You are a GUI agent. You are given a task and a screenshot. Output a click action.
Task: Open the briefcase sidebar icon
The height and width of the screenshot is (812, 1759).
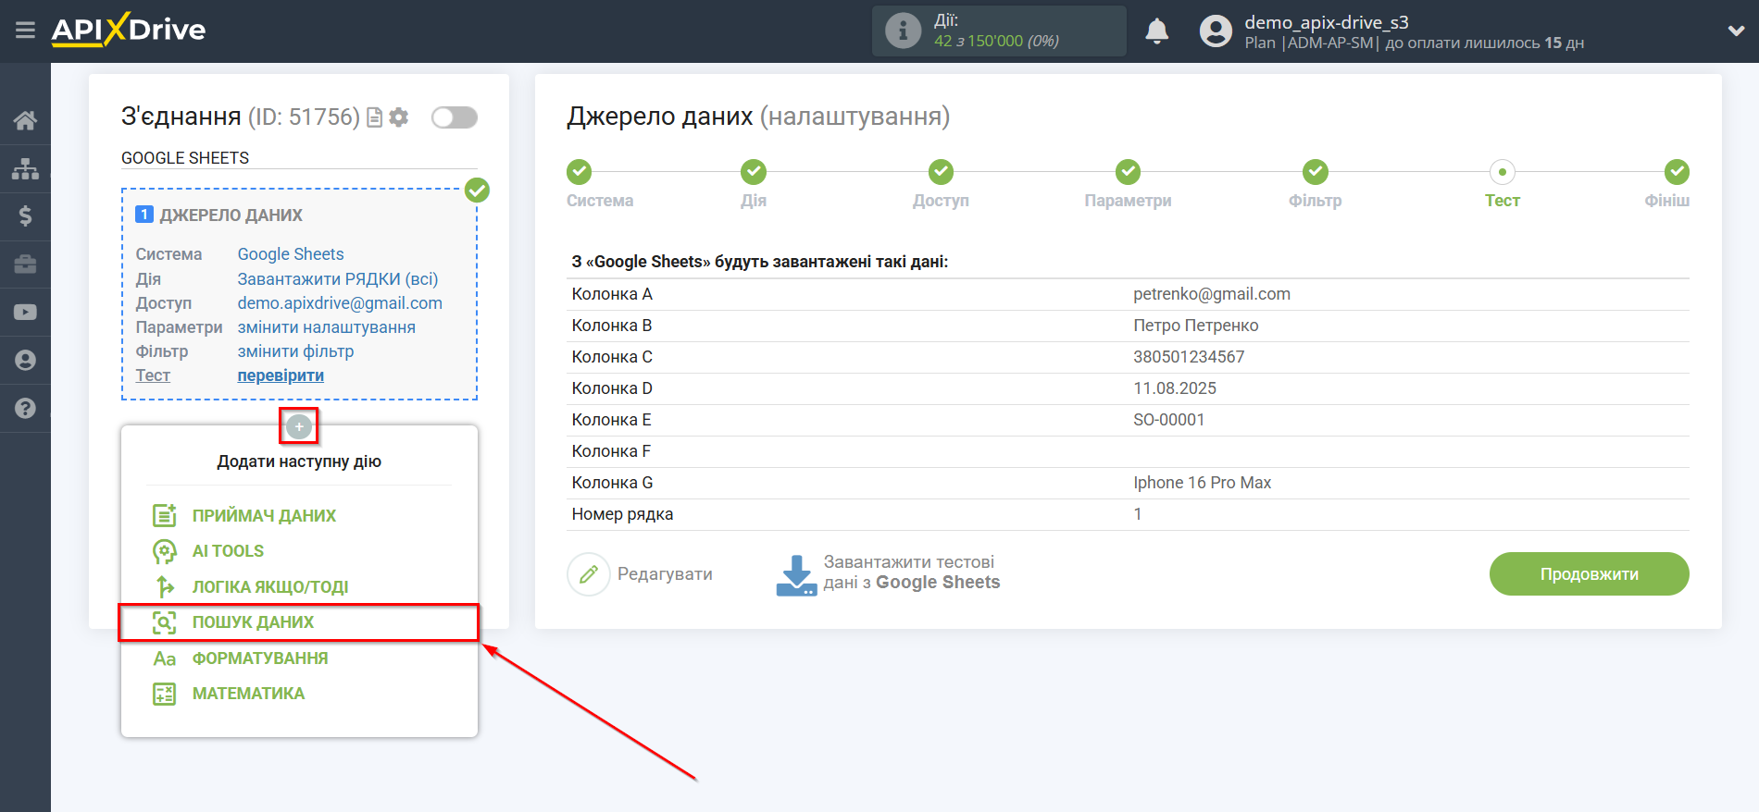click(25, 265)
